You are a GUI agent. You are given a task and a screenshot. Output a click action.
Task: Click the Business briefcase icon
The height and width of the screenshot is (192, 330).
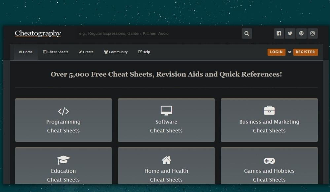269,110
